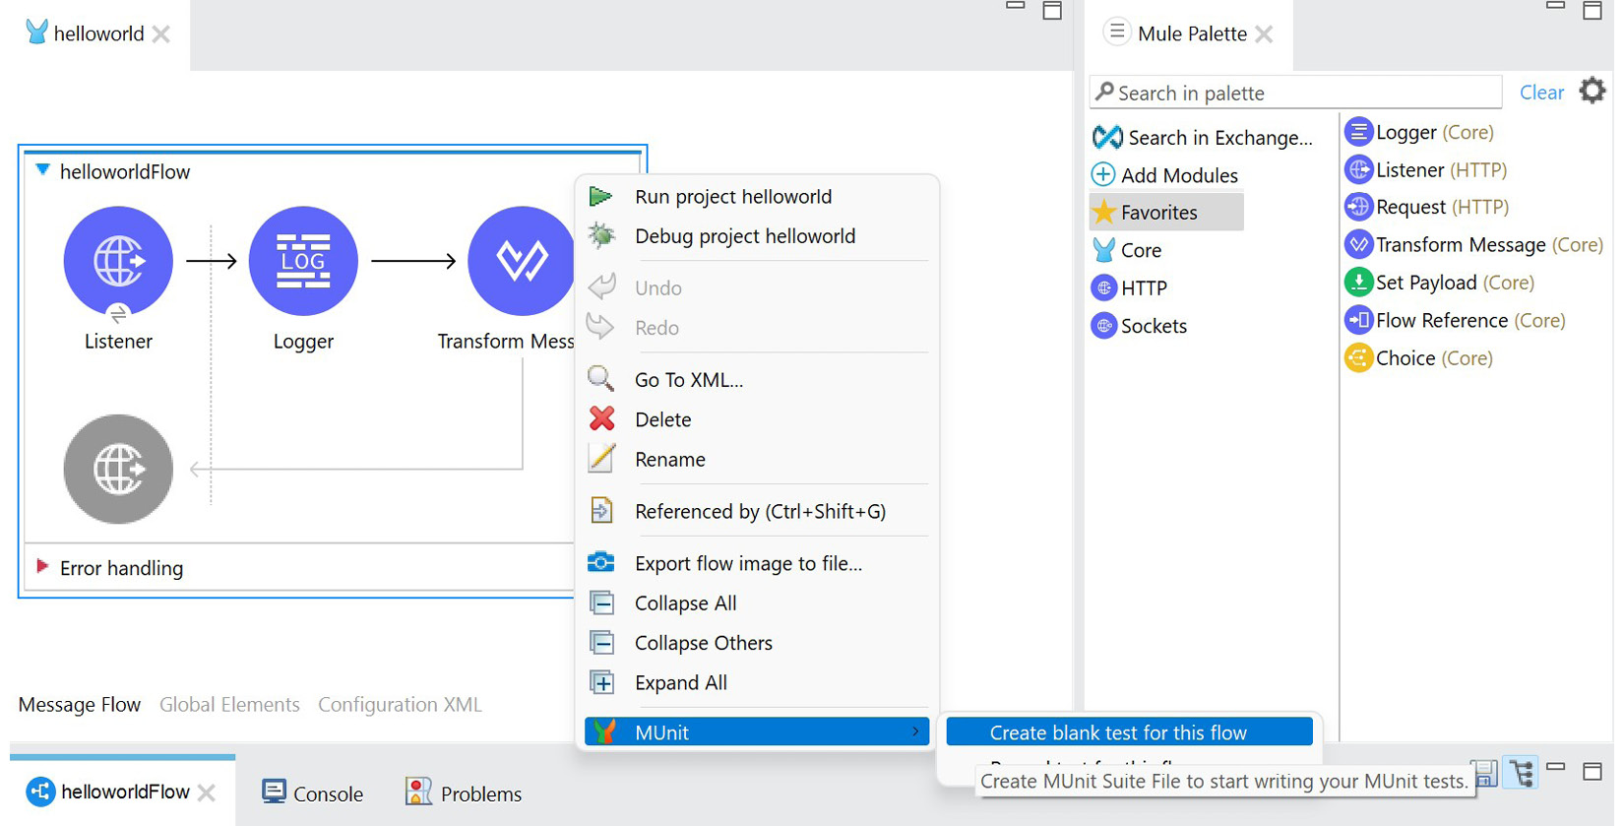Click the Go To XML magnifier icon
Image resolution: width=1624 pixels, height=826 pixels.
600,378
